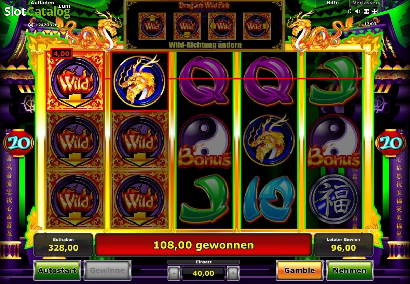
Task: Click the Einsatz value field showing 40,00
Action: tap(204, 273)
